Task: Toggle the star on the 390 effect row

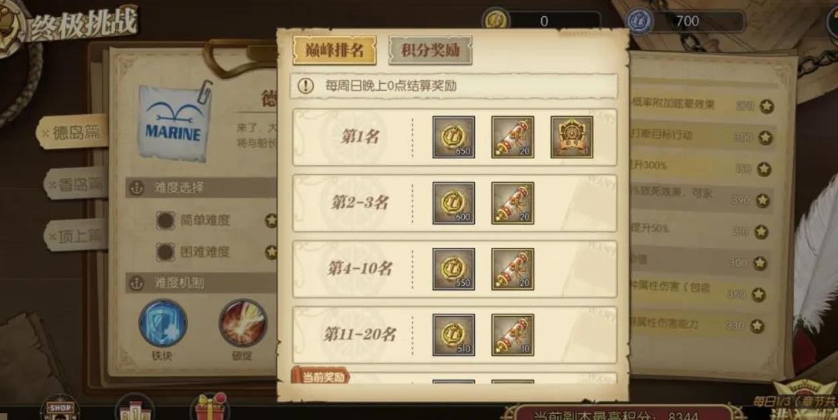Action: (762, 200)
